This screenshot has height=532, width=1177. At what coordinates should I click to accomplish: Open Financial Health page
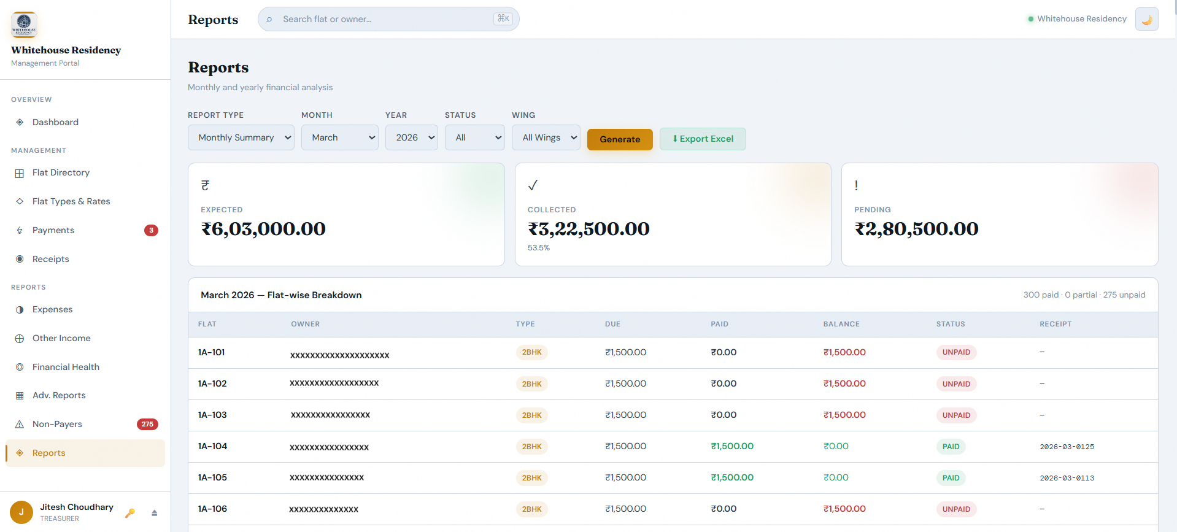[66, 367]
